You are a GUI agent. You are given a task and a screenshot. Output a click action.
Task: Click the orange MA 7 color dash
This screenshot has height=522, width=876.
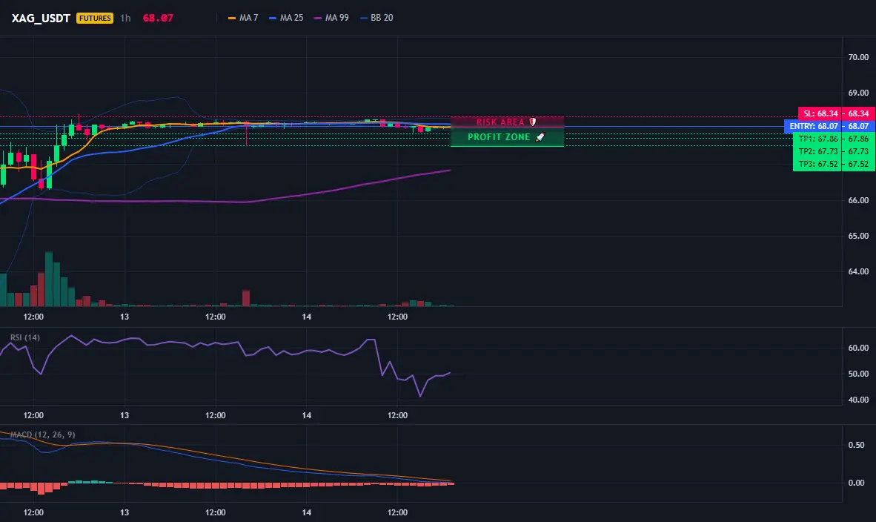[232, 18]
